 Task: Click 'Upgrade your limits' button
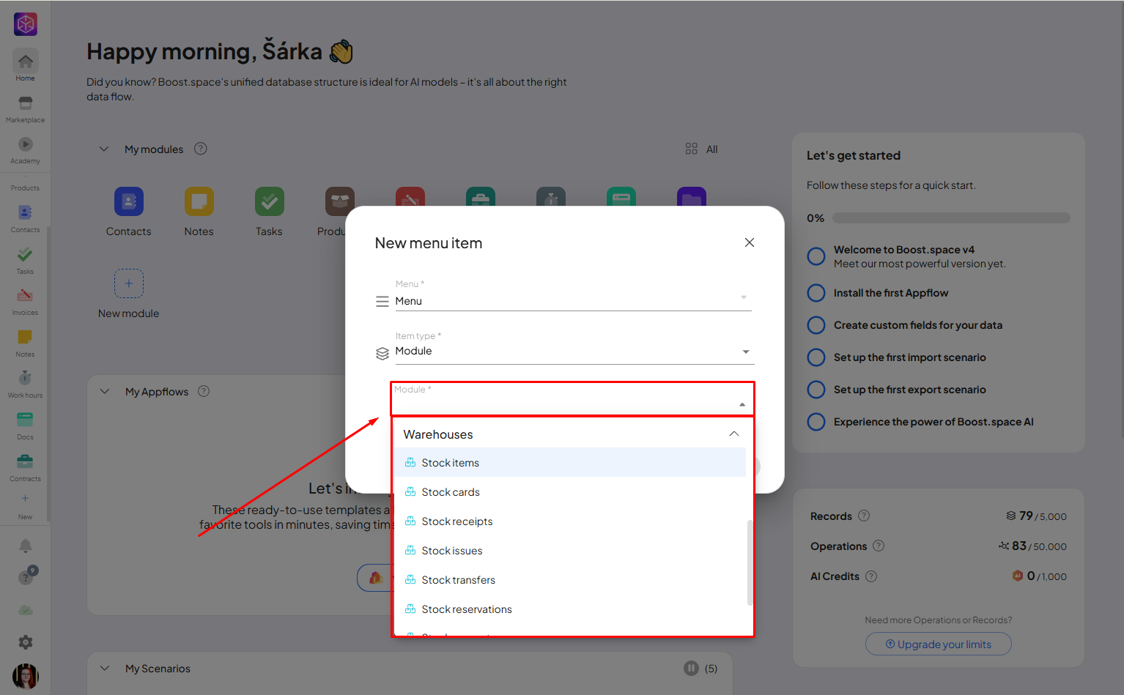pyautogui.click(x=938, y=644)
